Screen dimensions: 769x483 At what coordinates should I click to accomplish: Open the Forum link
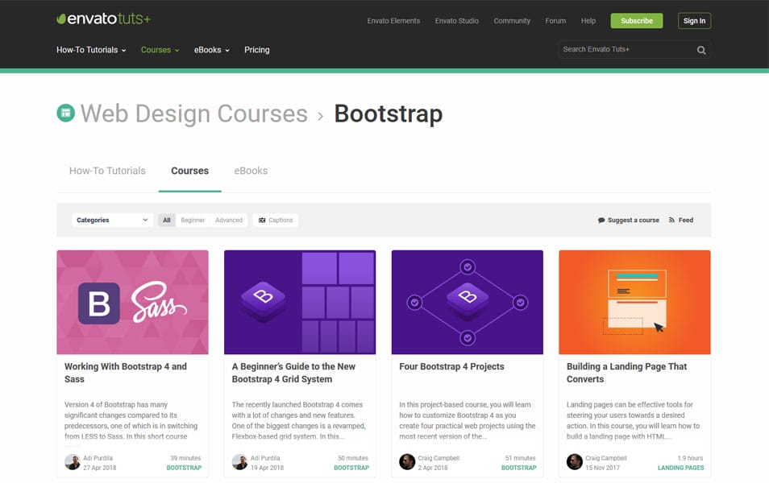(555, 21)
